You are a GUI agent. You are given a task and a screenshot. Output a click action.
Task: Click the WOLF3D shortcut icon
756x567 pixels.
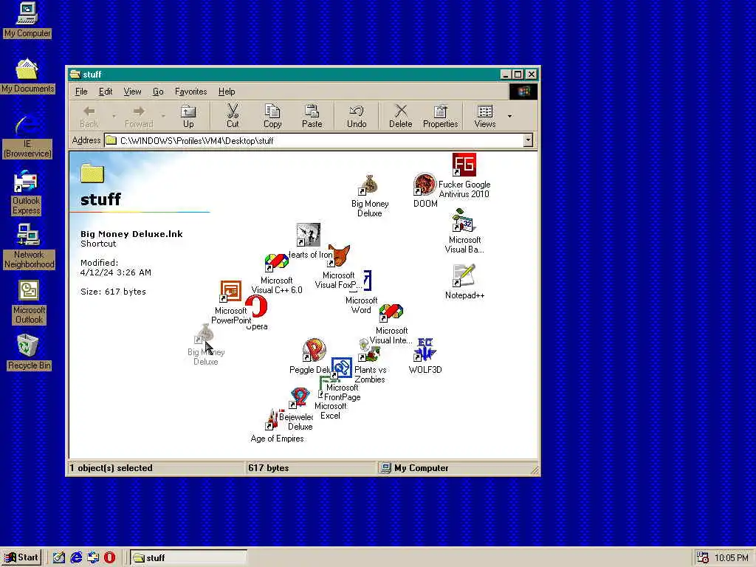425,350
